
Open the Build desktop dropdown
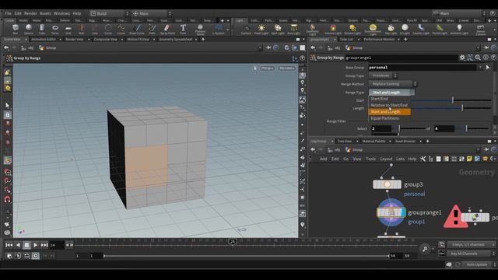coord(109,13)
